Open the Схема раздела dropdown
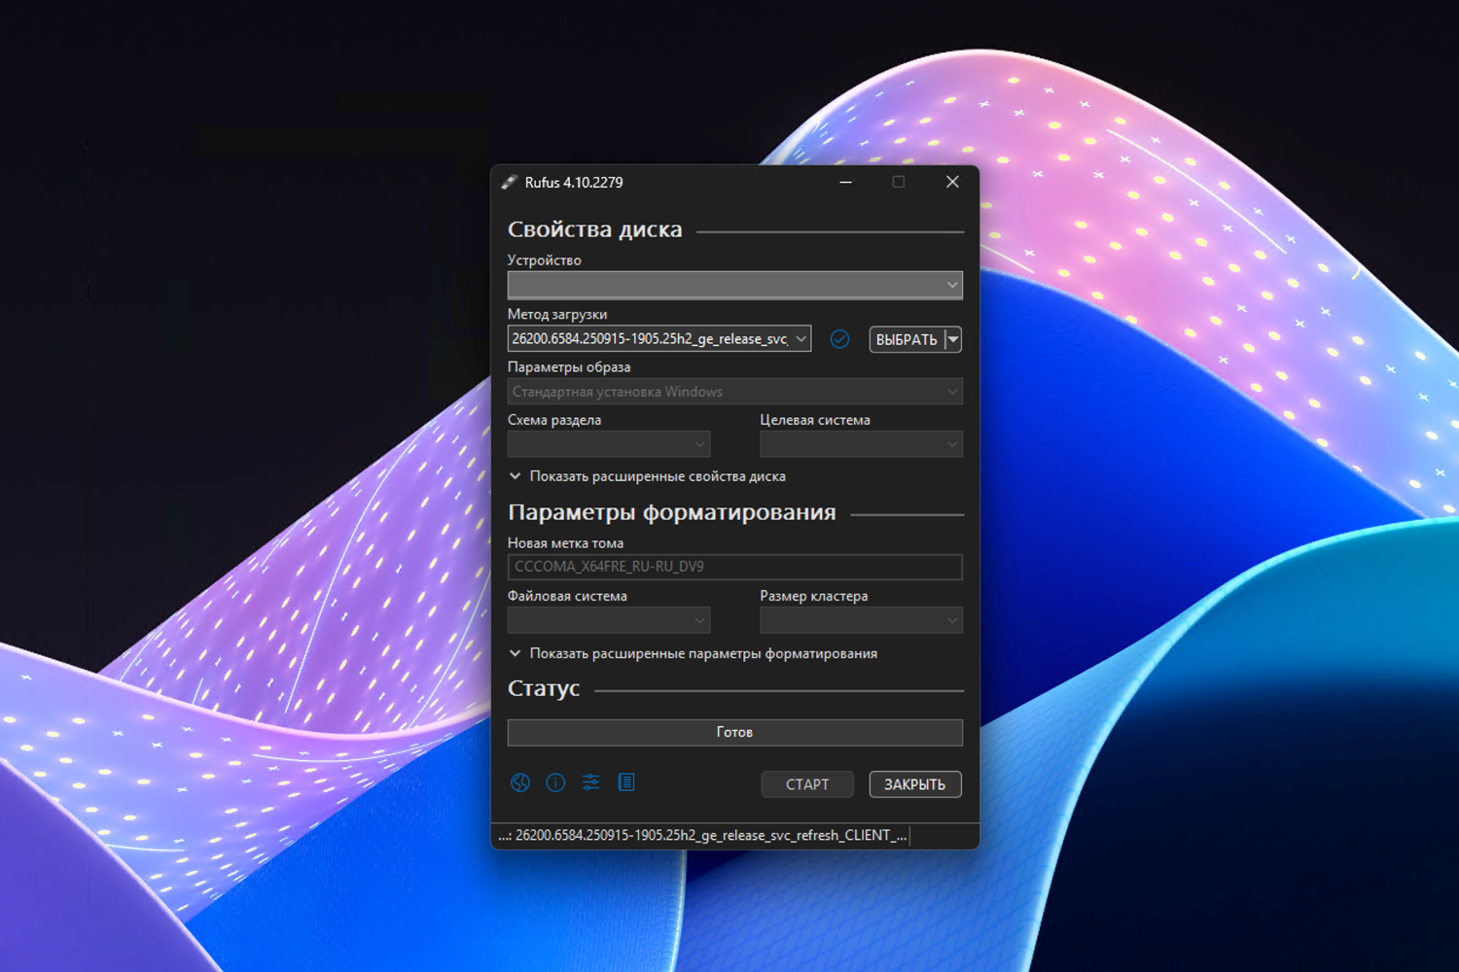Viewport: 1459px width, 972px height. (x=609, y=444)
